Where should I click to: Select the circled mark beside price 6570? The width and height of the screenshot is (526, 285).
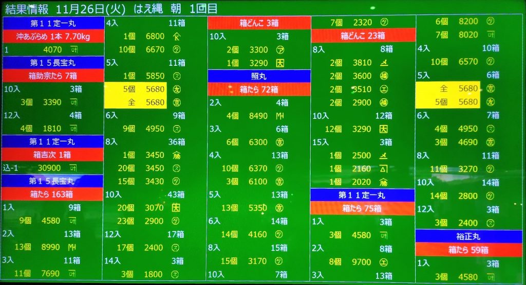[x=490, y=62]
